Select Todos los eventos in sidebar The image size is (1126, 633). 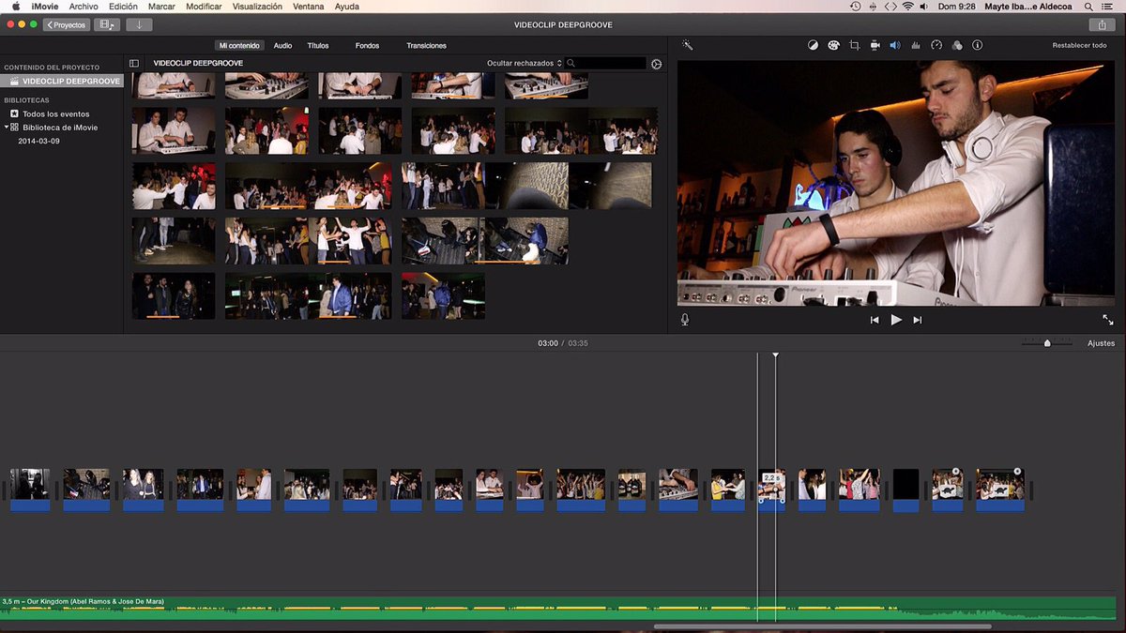tap(55, 113)
